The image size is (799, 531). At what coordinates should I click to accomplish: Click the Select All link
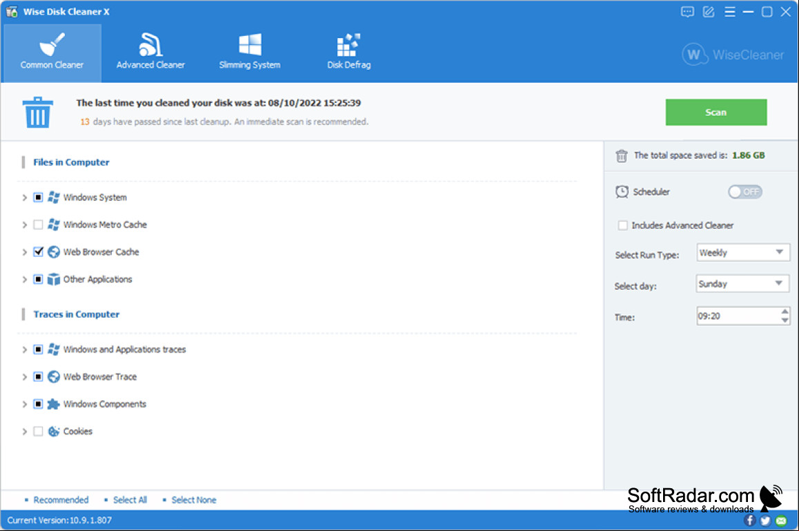pyautogui.click(x=130, y=500)
